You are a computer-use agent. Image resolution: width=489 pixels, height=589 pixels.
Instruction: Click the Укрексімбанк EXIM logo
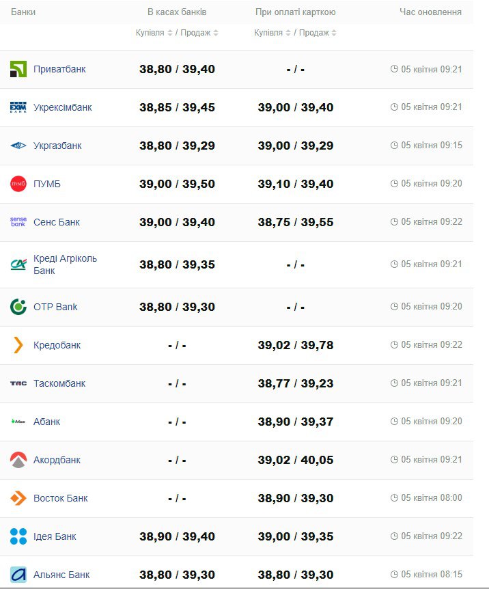click(x=18, y=107)
